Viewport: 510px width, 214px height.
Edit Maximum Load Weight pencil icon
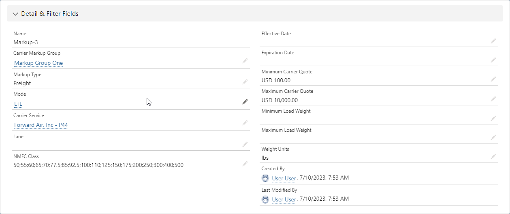(x=493, y=137)
